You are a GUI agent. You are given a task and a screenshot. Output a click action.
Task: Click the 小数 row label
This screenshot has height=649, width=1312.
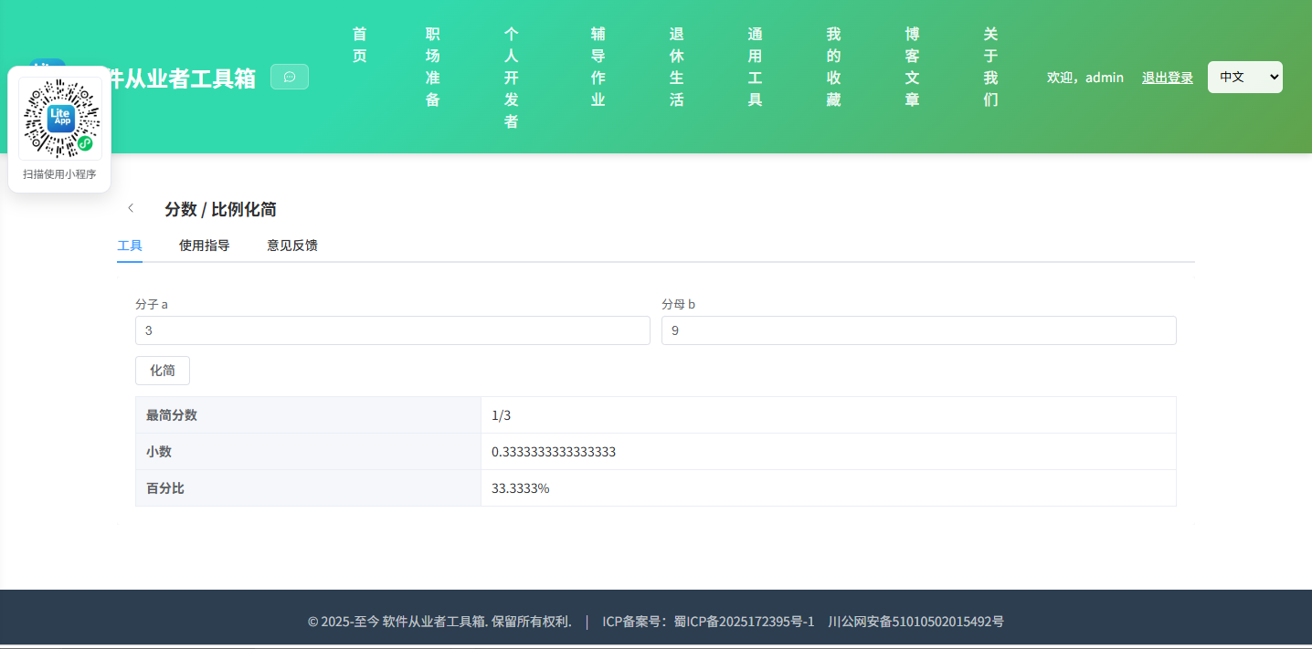coord(159,452)
